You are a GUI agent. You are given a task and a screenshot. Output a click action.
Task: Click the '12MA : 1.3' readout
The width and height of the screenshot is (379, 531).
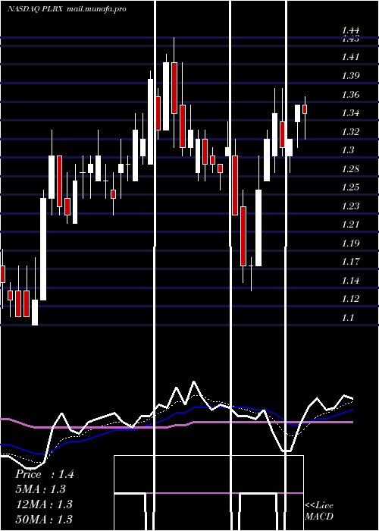click(x=44, y=504)
